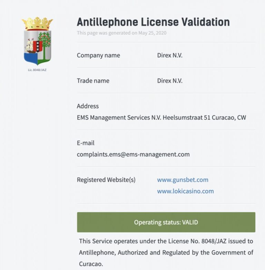The image size is (265, 270).
Task: Click the License No. 8048/JAZ sentence
Action: tap(166, 252)
